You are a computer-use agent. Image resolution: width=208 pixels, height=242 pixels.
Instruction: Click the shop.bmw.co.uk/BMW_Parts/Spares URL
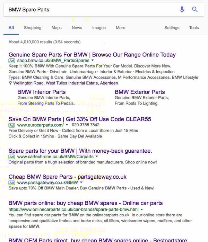tap(53, 61)
